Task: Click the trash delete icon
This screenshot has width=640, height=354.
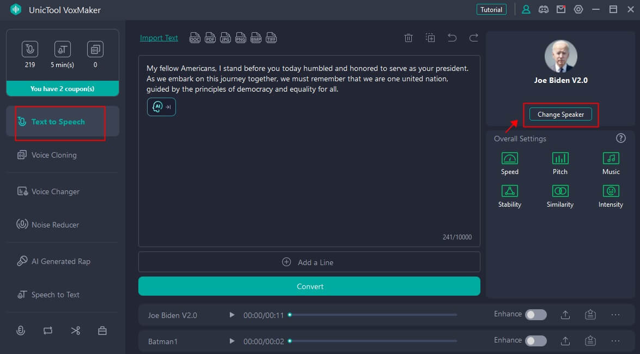Action: [409, 38]
